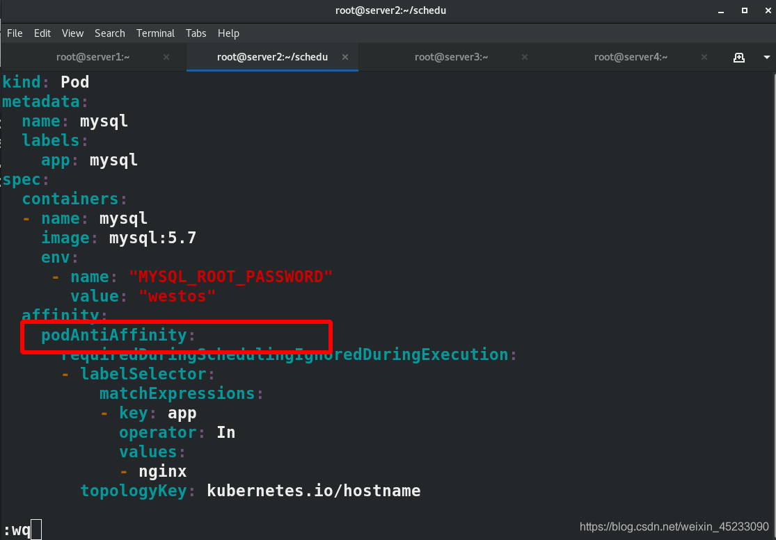Viewport: 776px width, 540px height.
Task: Switch to the root@server3:~ tab
Action: coord(452,57)
